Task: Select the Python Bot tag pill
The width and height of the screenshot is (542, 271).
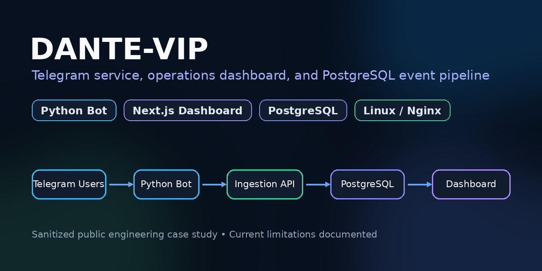Action: (x=74, y=111)
